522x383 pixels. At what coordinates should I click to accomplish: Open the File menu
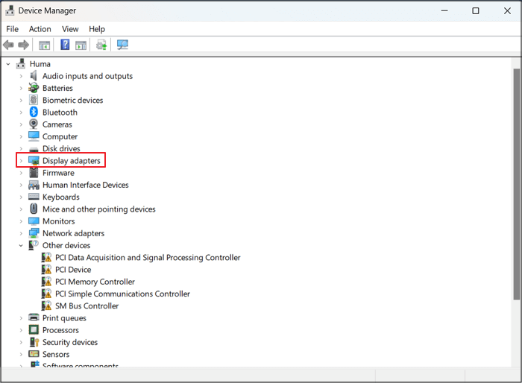tap(13, 29)
